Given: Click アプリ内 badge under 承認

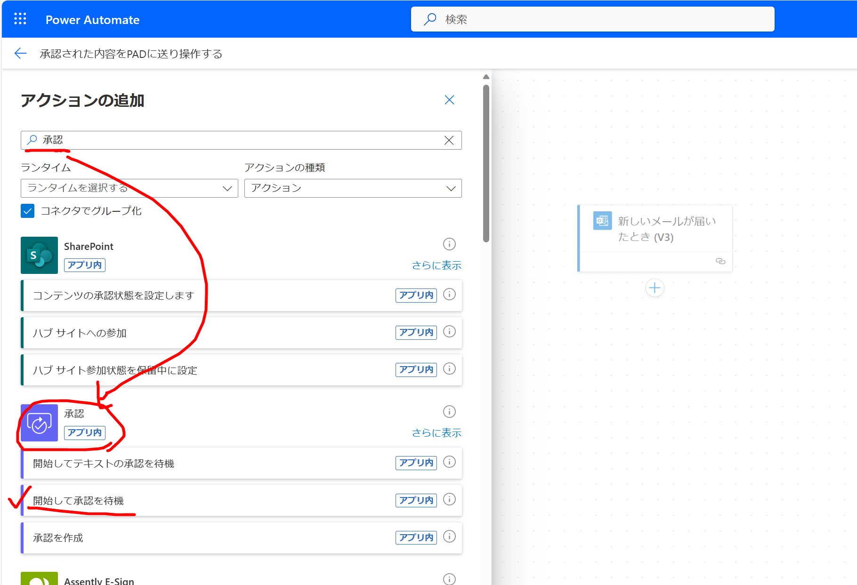Looking at the screenshot, I should tap(85, 433).
